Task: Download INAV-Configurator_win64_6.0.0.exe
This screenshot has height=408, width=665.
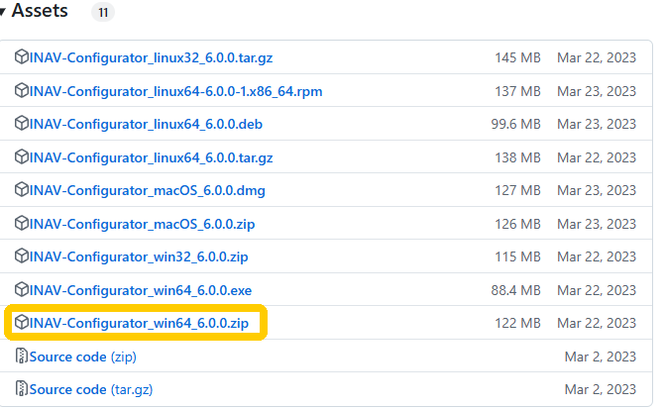Action: (141, 290)
